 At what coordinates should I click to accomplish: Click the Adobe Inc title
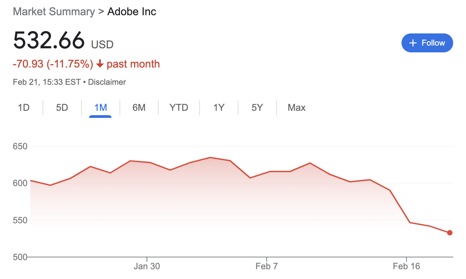132,12
